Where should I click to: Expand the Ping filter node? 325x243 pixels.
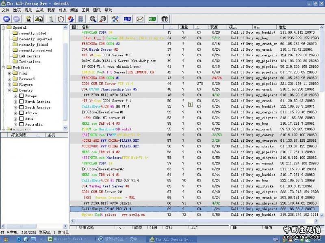[x=9, y=73]
